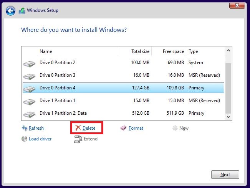Click the red X Delete icon
This screenshot has width=250, height=188.
point(78,128)
